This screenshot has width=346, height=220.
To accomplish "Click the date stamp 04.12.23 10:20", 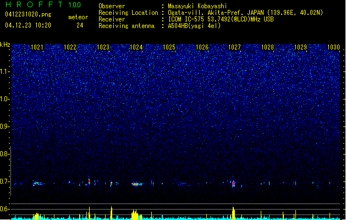I will coord(28,25).
